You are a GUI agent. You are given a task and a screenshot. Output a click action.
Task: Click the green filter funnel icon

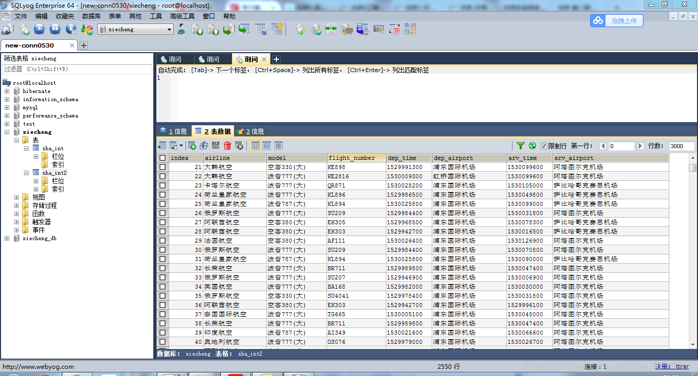pyautogui.click(x=521, y=146)
